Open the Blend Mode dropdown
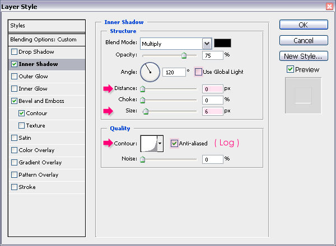 click(207, 43)
